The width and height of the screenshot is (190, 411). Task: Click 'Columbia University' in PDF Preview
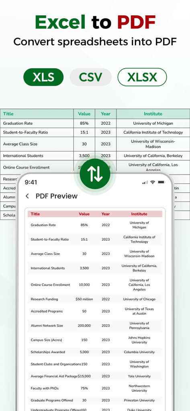click(139, 352)
